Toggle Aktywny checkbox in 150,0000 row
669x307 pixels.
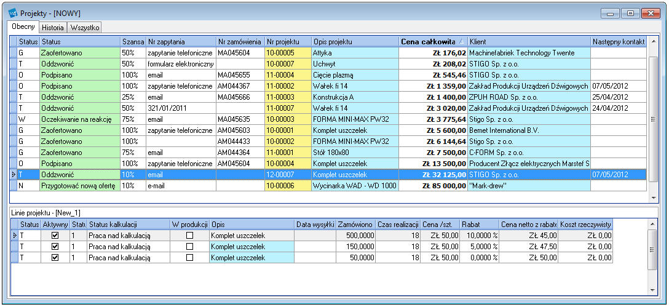(55, 246)
